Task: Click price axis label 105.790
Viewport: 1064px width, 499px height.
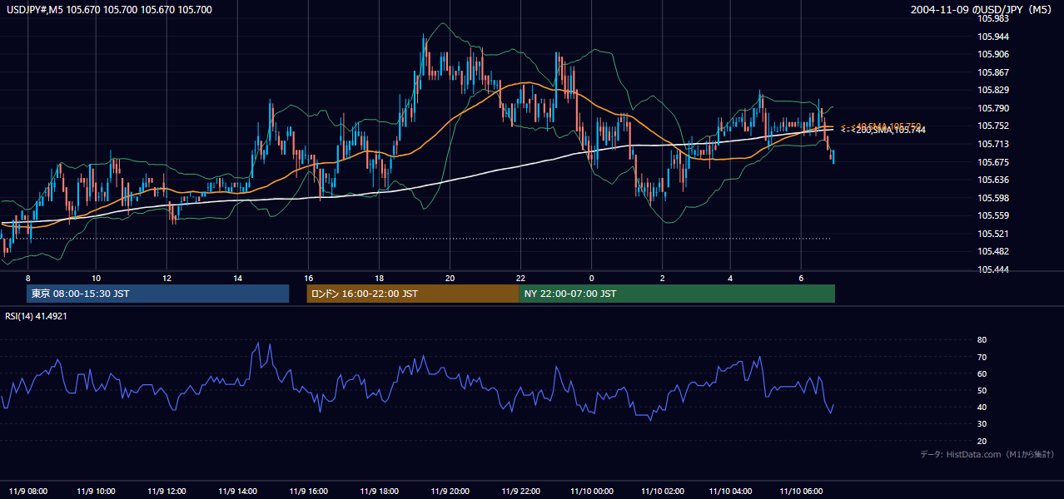Action: tap(993, 108)
